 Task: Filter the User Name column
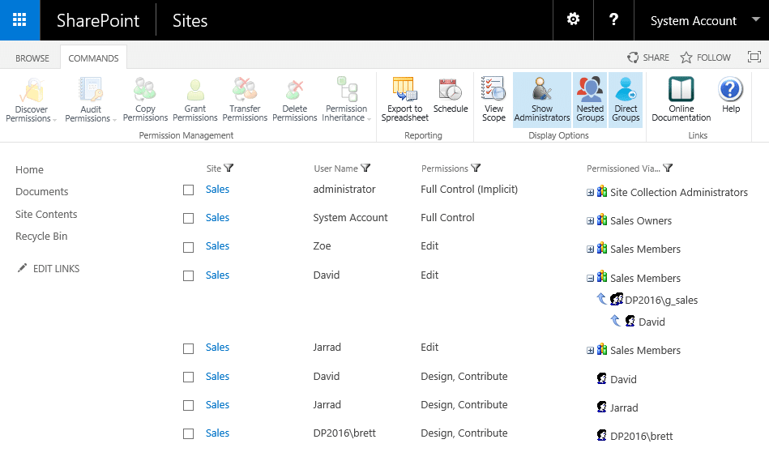coord(365,169)
